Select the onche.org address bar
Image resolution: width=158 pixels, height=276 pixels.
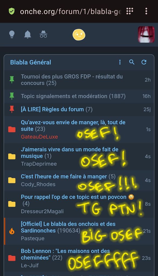(x=71, y=12)
